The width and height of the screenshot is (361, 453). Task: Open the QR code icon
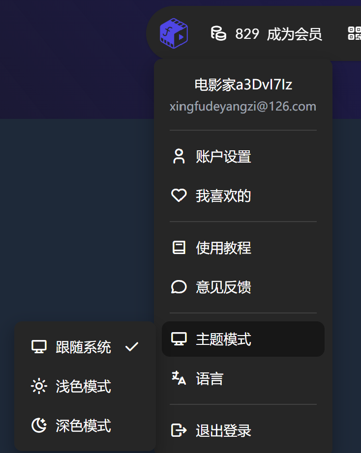click(354, 33)
